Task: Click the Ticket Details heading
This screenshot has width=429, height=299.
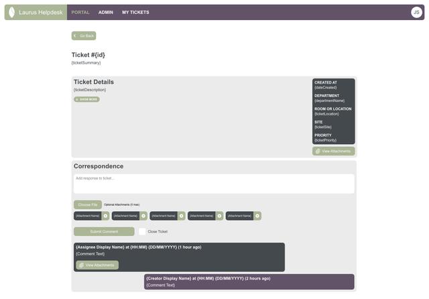Action: click(94, 82)
